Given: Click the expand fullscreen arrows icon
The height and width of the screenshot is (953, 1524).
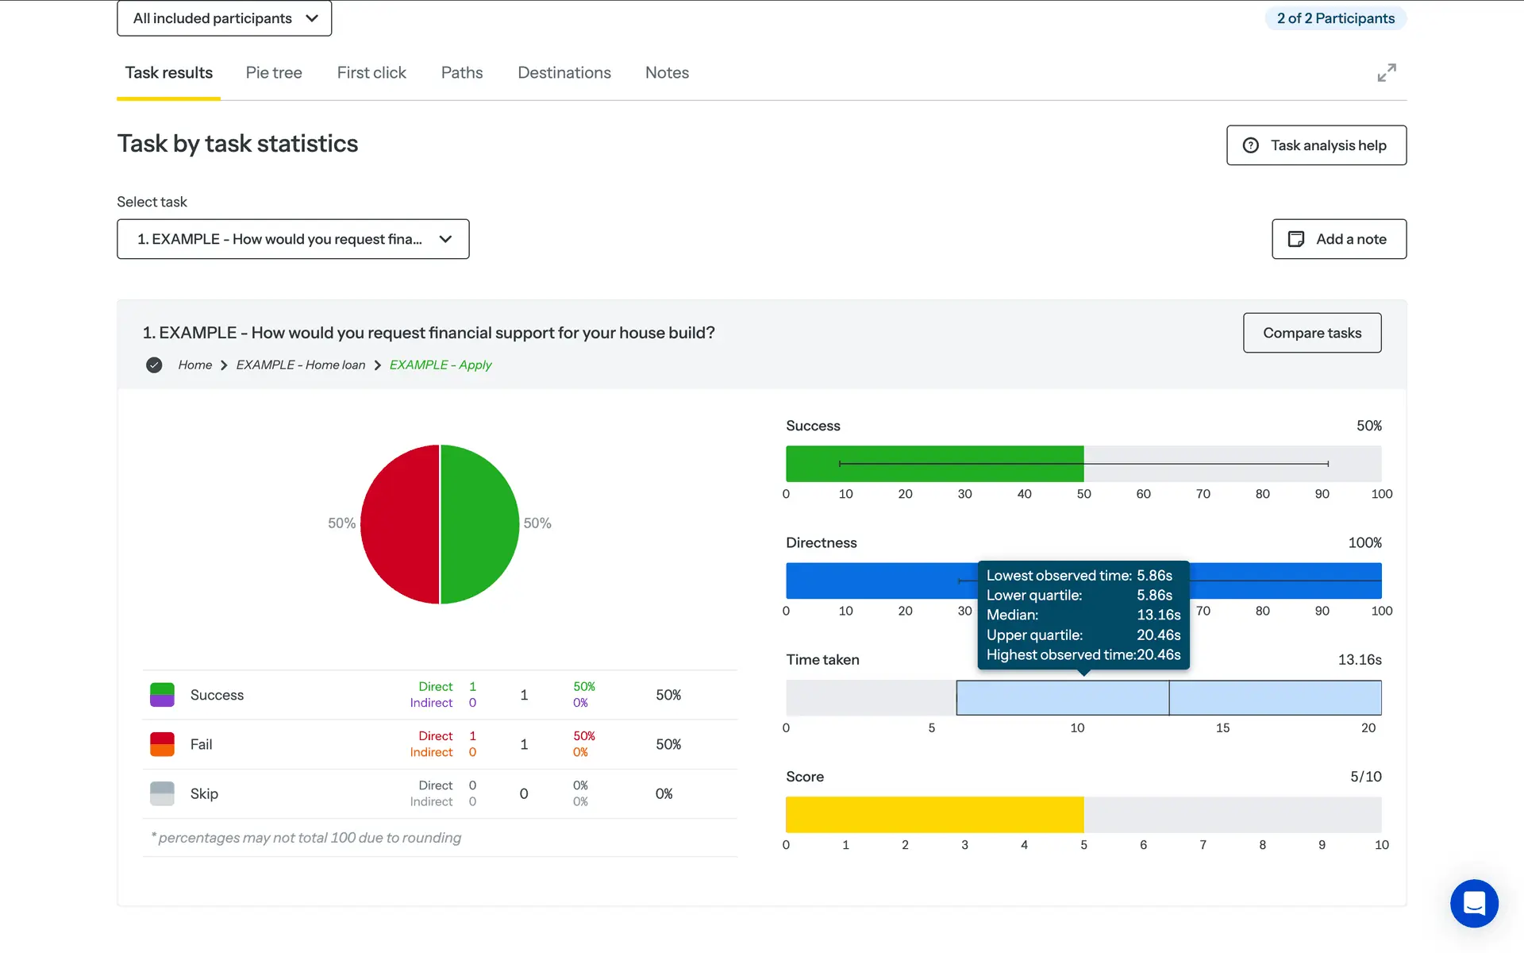Looking at the screenshot, I should click(x=1386, y=73).
